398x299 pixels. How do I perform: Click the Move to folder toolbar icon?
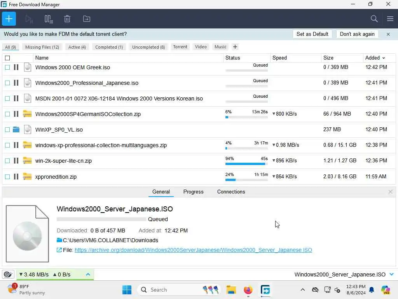[x=87, y=19]
